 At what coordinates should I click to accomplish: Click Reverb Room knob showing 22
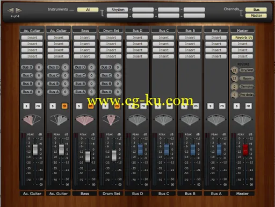(x=234, y=78)
